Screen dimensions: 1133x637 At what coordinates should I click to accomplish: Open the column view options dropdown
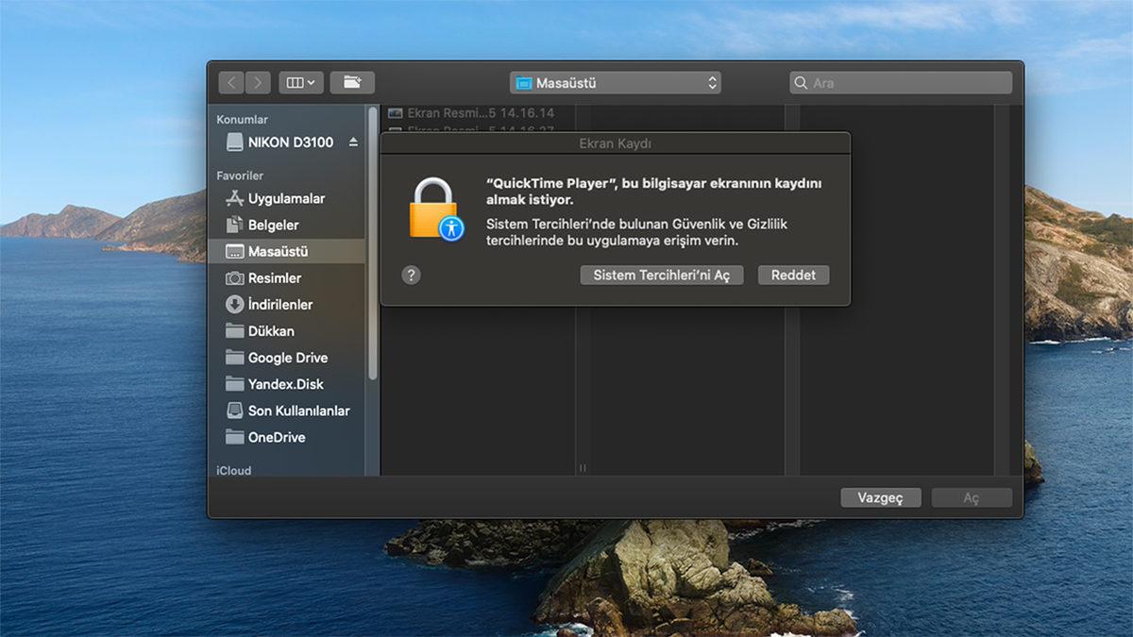point(300,82)
